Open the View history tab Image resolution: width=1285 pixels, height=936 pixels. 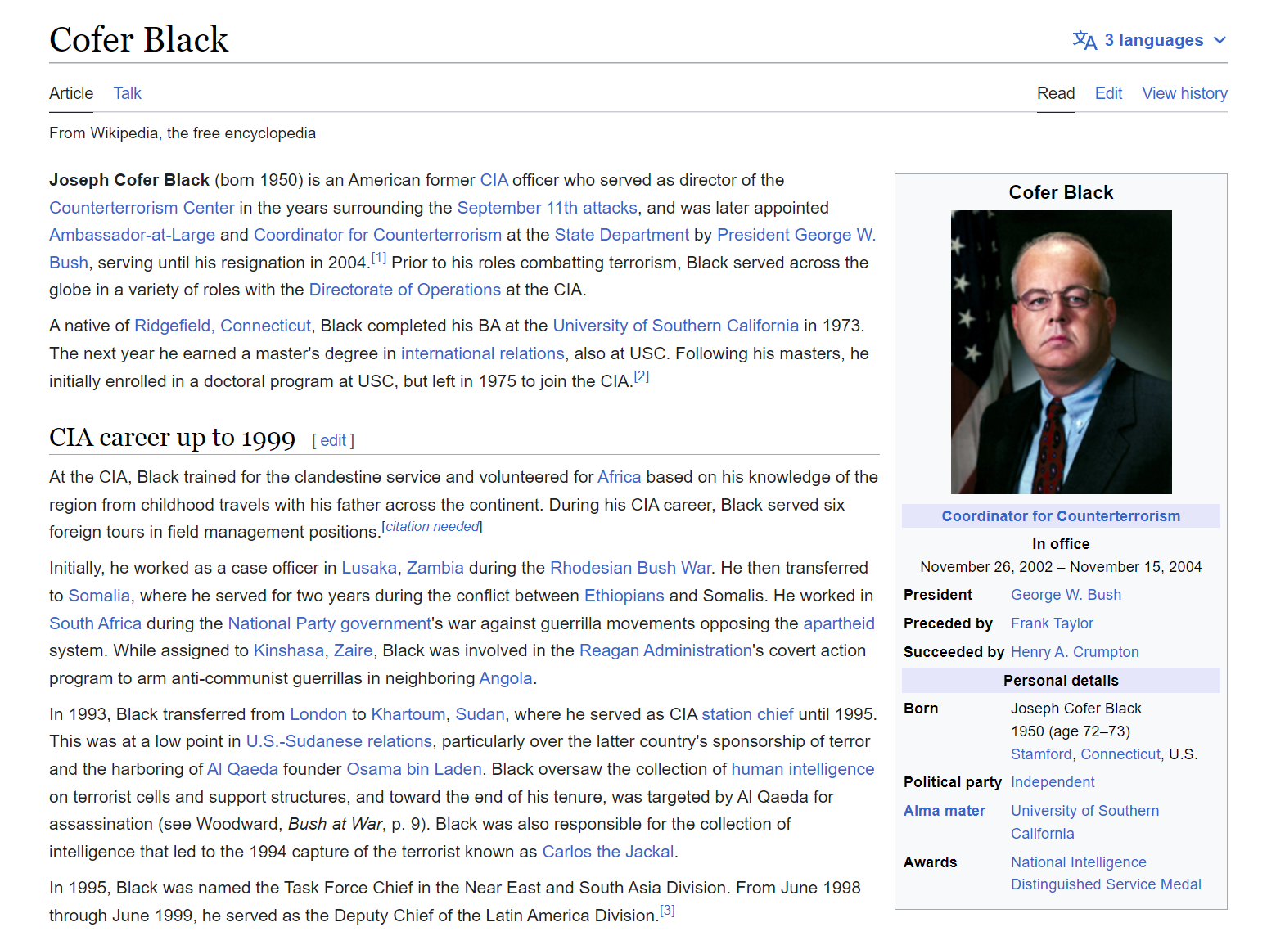[x=1184, y=93]
